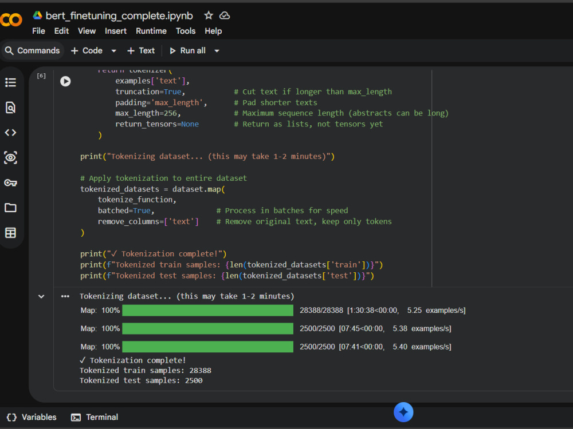Open the File menu
The image size is (573, 429).
pos(38,31)
